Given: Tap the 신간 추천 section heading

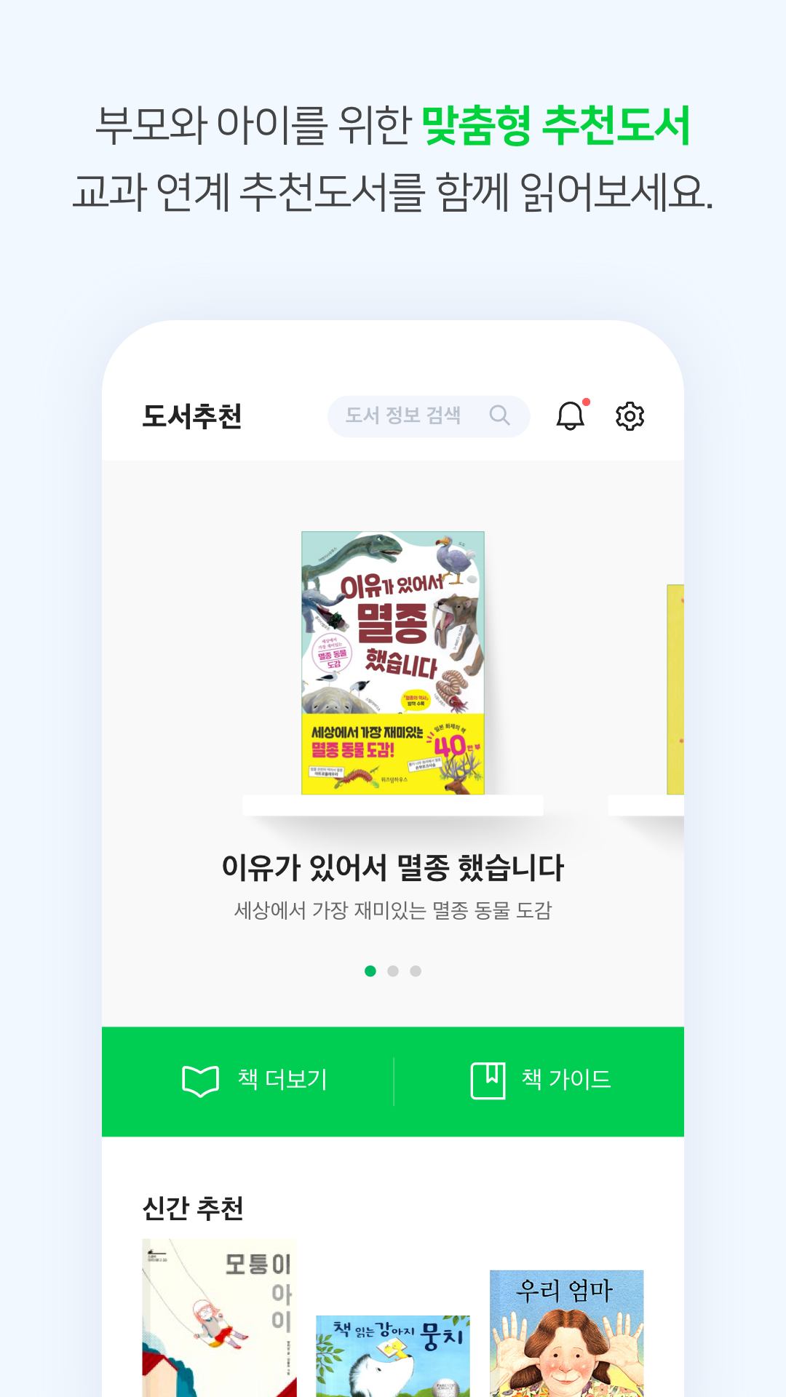Looking at the screenshot, I should tap(193, 1208).
